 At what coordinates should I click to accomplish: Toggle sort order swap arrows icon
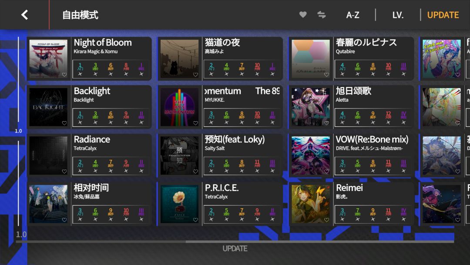point(321,14)
